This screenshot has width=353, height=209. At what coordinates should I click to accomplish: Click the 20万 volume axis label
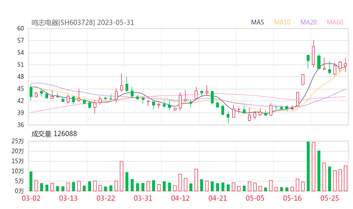point(18,151)
